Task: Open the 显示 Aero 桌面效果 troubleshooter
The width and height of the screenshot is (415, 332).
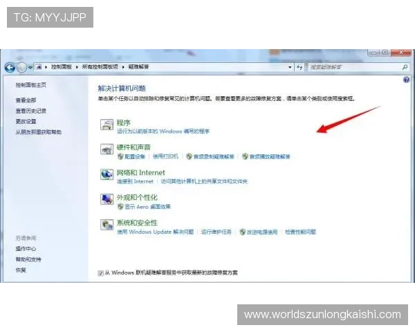Action: point(148,207)
